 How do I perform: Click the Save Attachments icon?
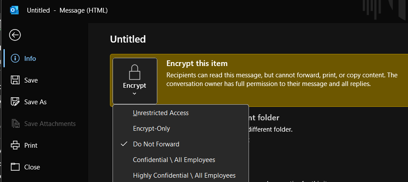pyautogui.click(x=15, y=124)
